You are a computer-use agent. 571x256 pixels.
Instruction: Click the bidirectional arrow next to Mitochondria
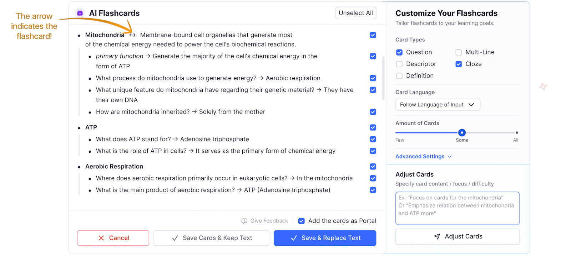pyautogui.click(x=132, y=35)
